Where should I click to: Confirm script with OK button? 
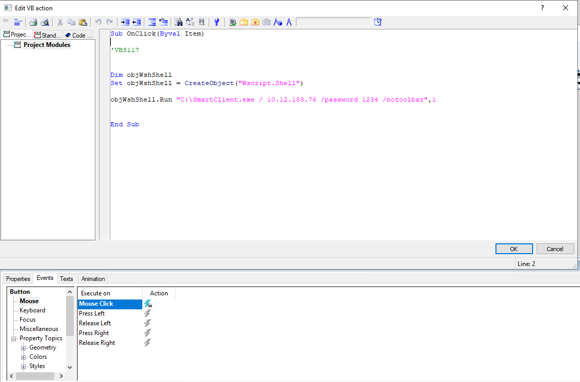(x=514, y=249)
